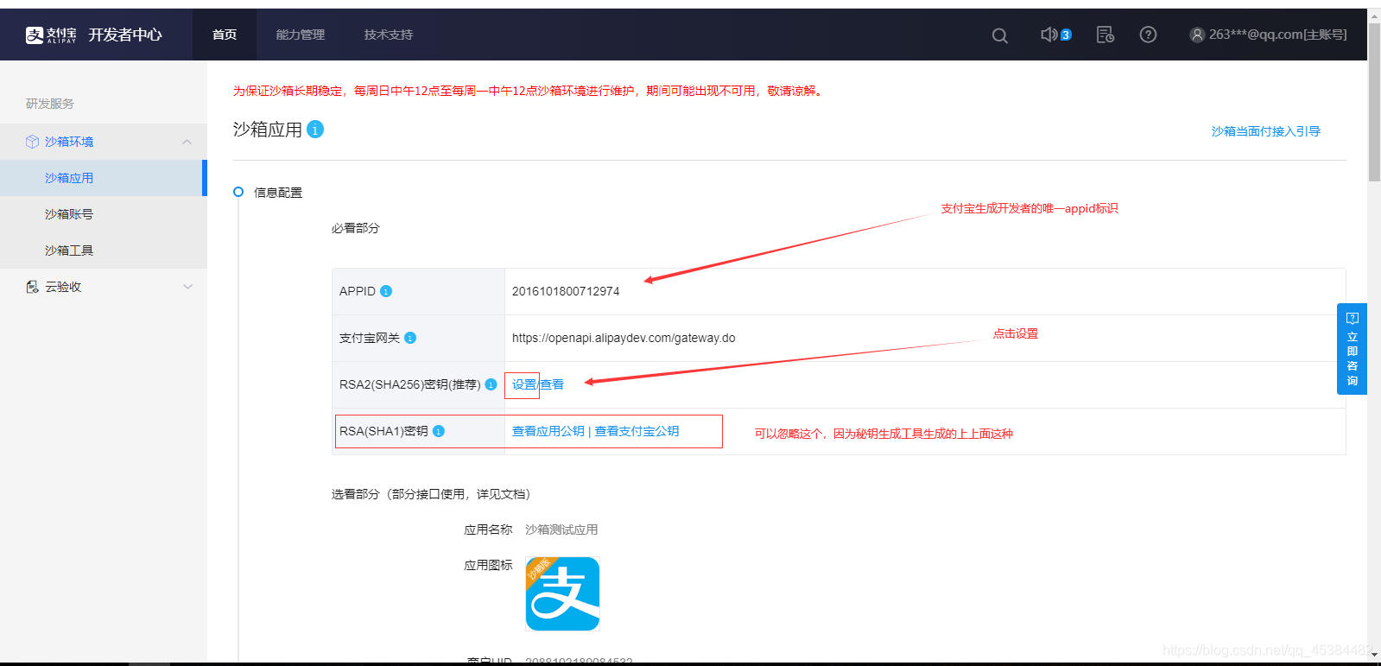The height and width of the screenshot is (666, 1381).
Task: Click the user avatar icon
Action: (x=1197, y=35)
